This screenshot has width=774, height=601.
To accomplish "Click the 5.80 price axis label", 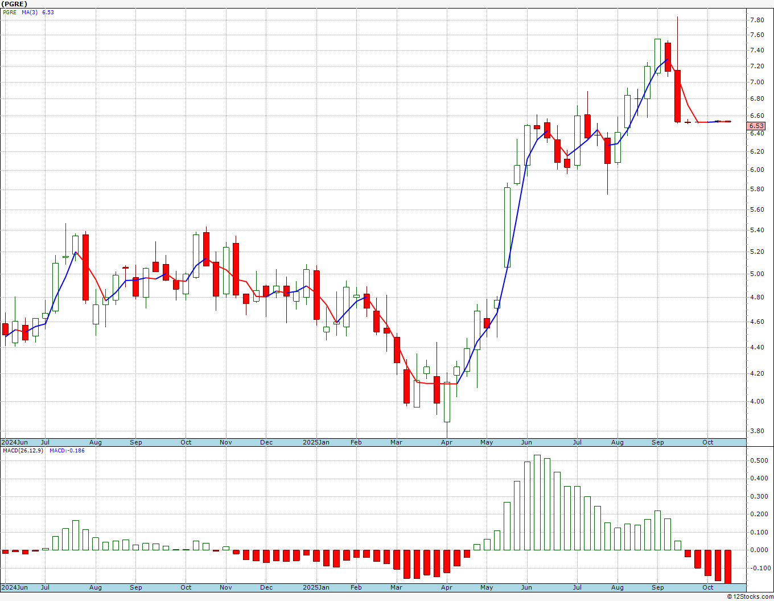I will 757,189.
